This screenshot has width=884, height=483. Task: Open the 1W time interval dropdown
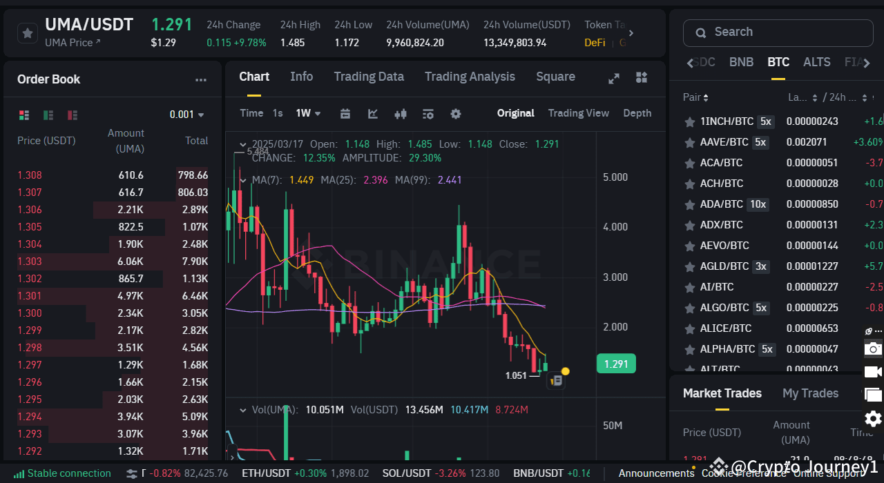click(308, 112)
